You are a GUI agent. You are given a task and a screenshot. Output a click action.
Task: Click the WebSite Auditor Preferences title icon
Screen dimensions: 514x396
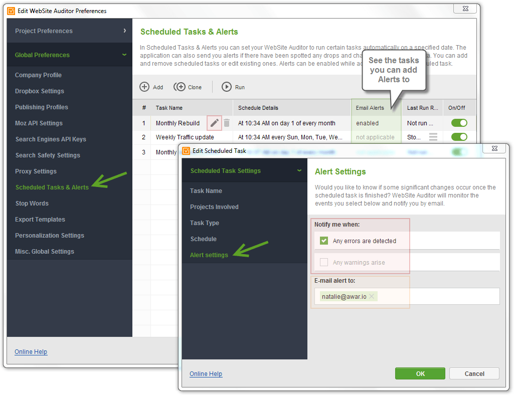coord(11,11)
